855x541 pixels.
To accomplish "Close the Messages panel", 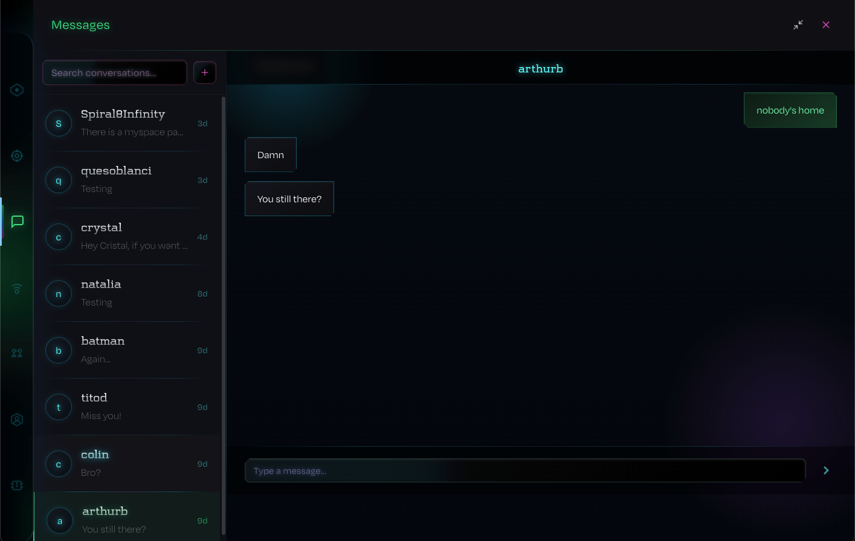I will pyautogui.click(x=826, y=25).
